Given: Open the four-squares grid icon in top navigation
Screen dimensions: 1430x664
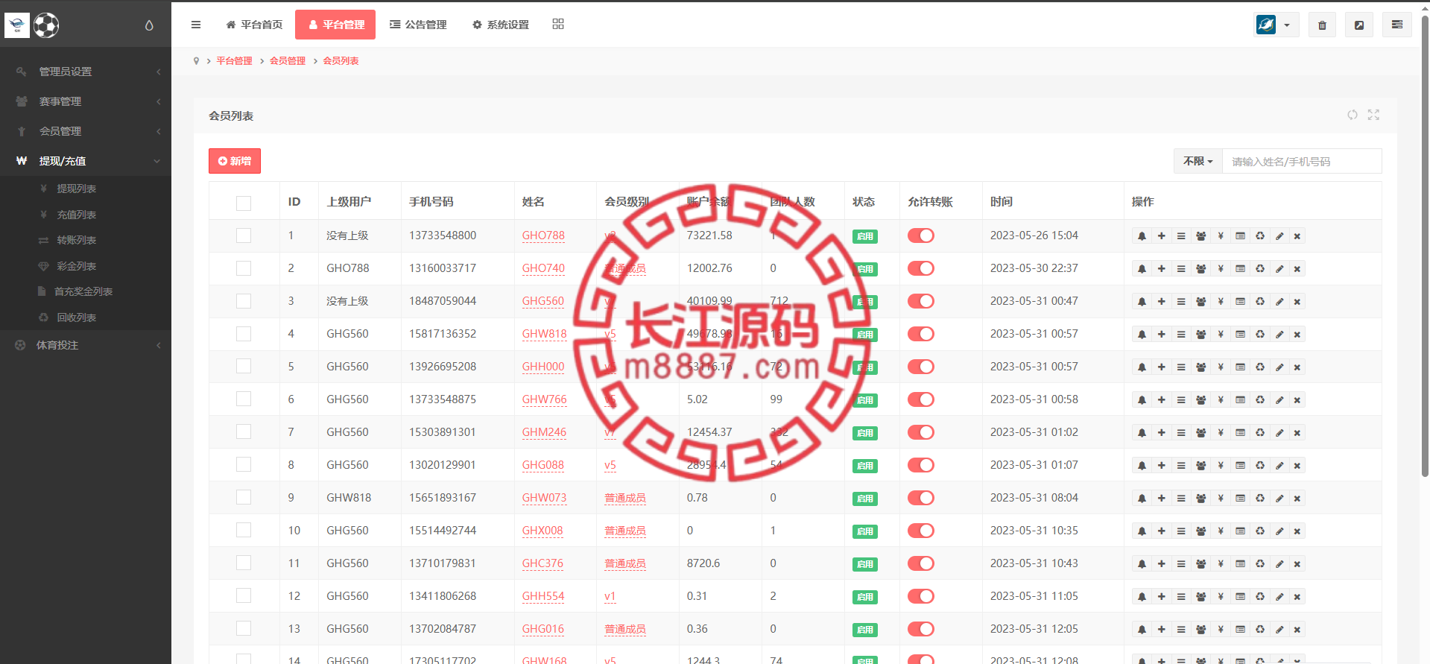Looking at the screenshot, I should pyautogui.click(x=558, y=24).
